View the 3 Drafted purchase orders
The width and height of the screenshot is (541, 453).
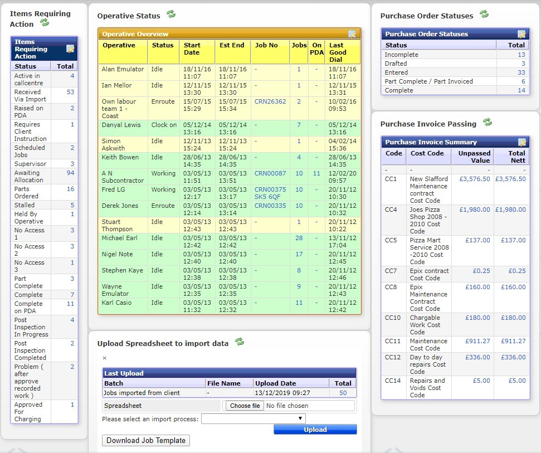point(523,64)
